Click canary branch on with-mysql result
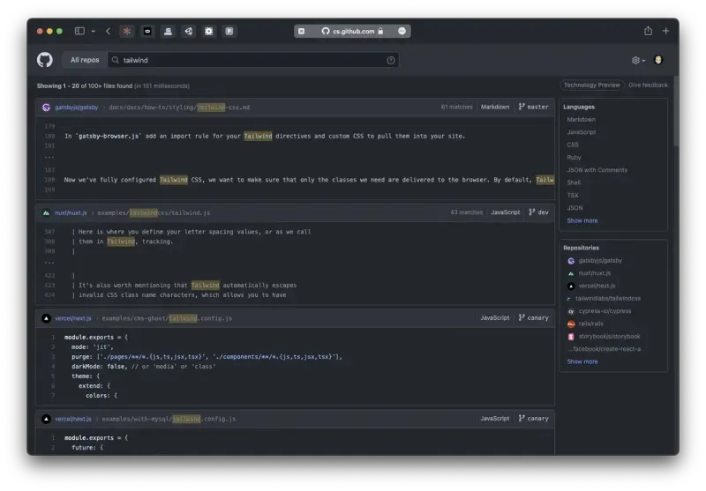Image resolution: width=706 pixels, height=491 pixels. (x=534, y=419)
